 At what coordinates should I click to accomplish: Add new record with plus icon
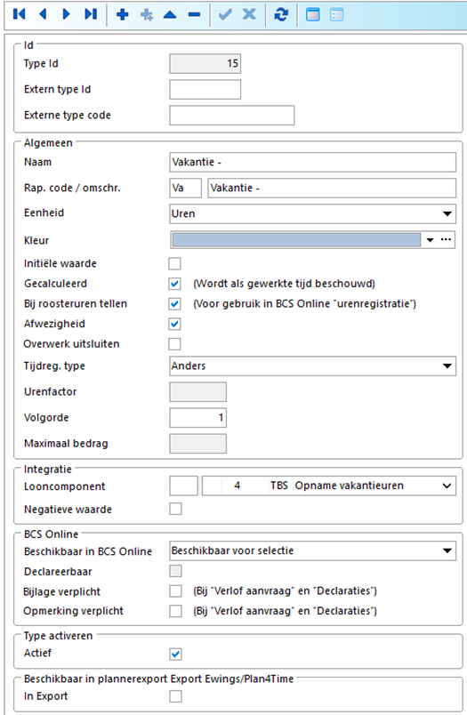tap(122, 14)
